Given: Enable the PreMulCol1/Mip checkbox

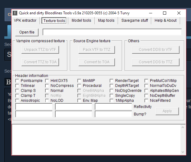Looking at the screenshot, I should tap(146, 81).
